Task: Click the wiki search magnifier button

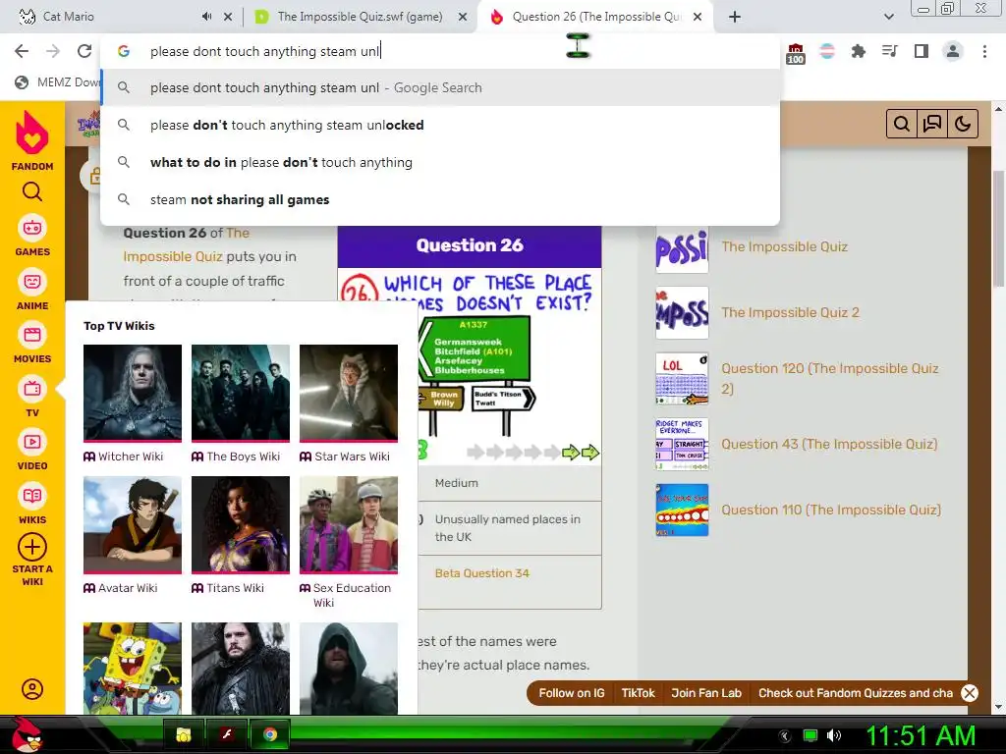Action: (x=902, y=124)
